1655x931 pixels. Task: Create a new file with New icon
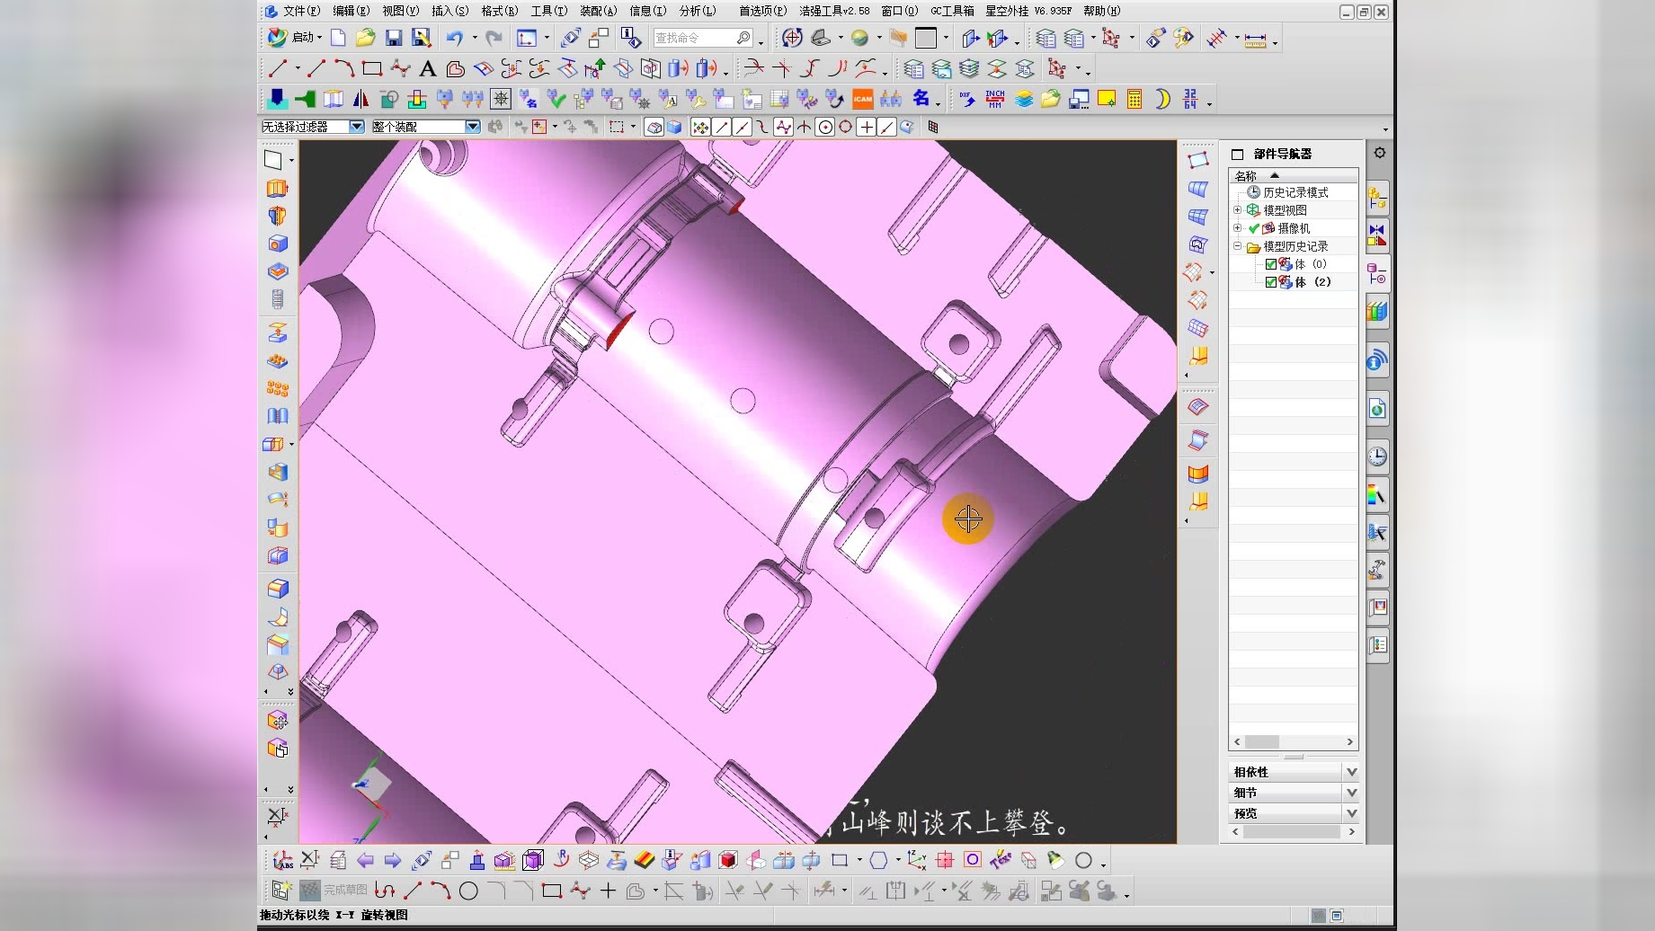(x=338, y=38)
